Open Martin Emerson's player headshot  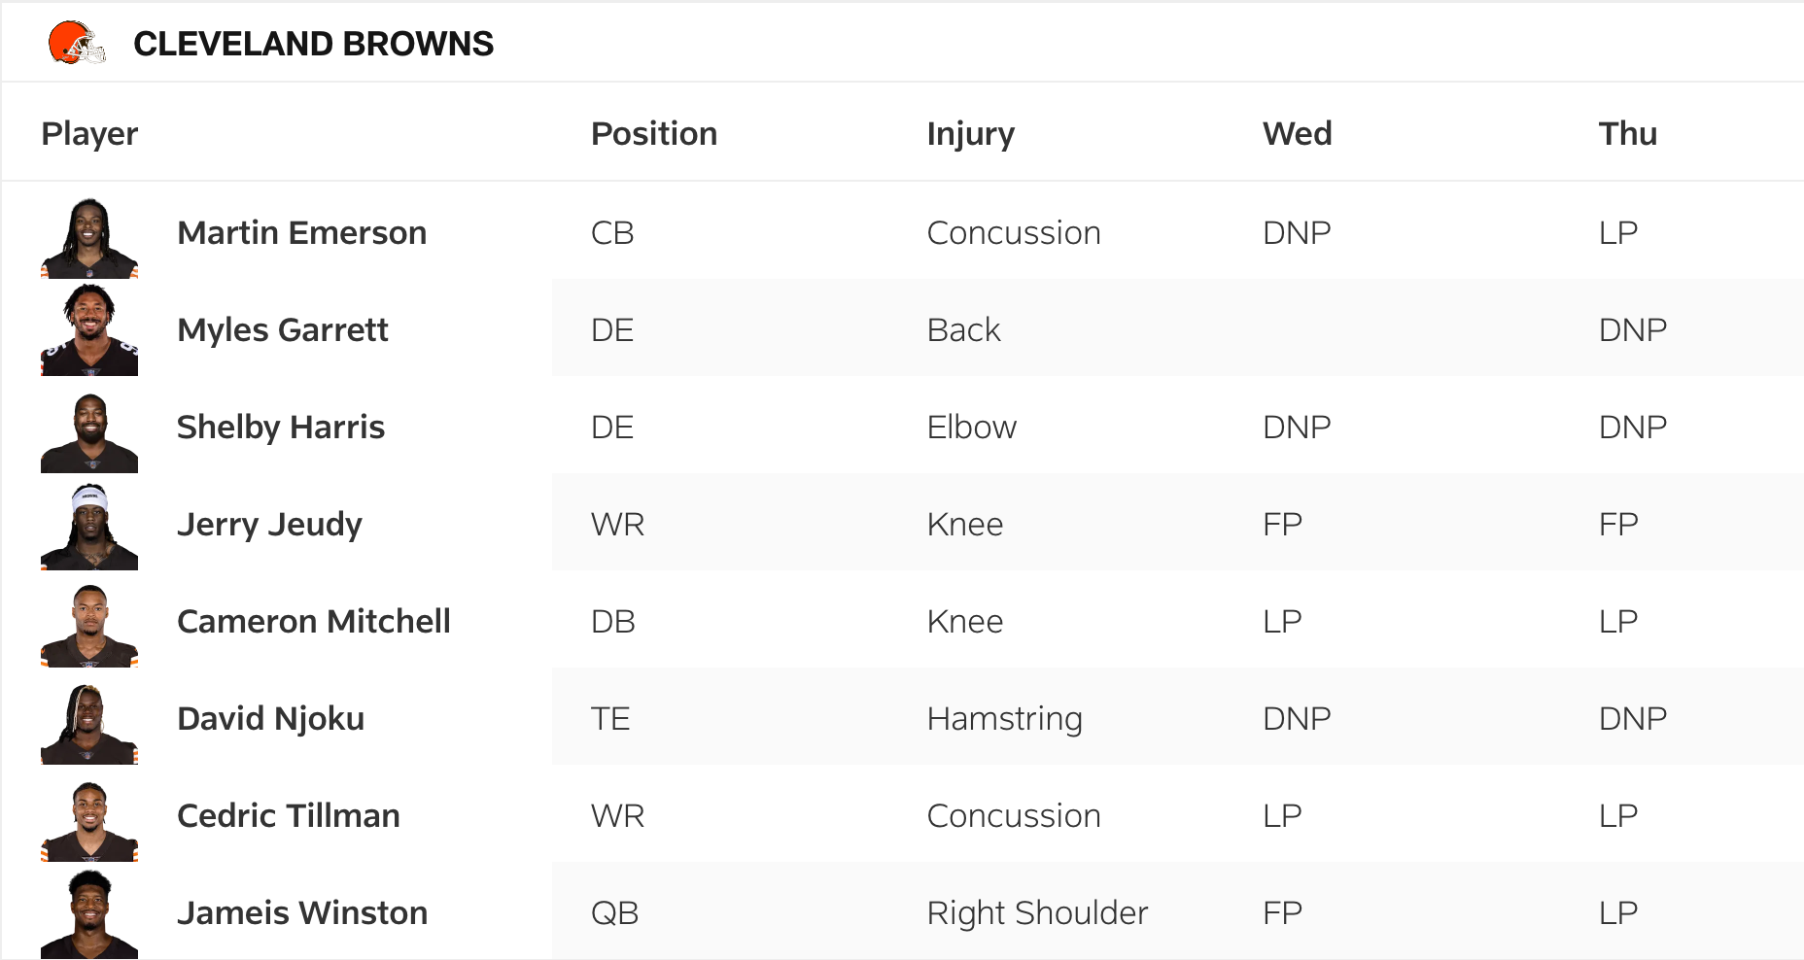coord(89,237)
